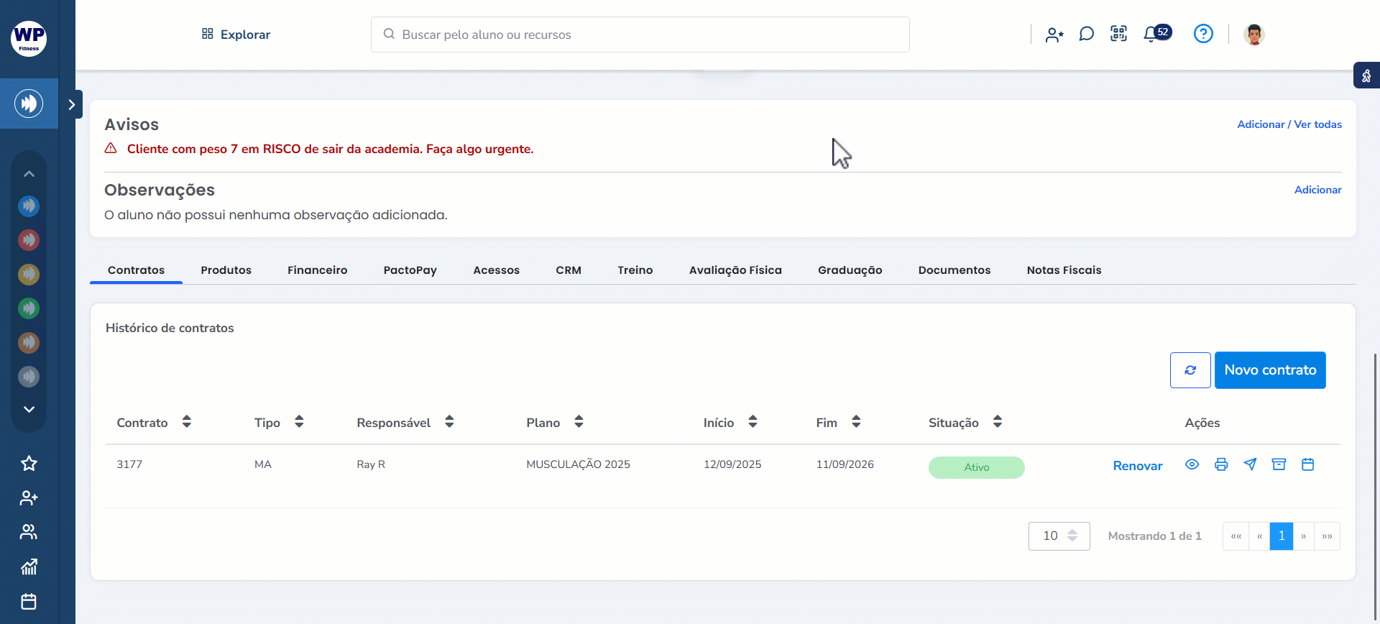
Task: Click the print contract icon
Action: [x=1220, y=464]
